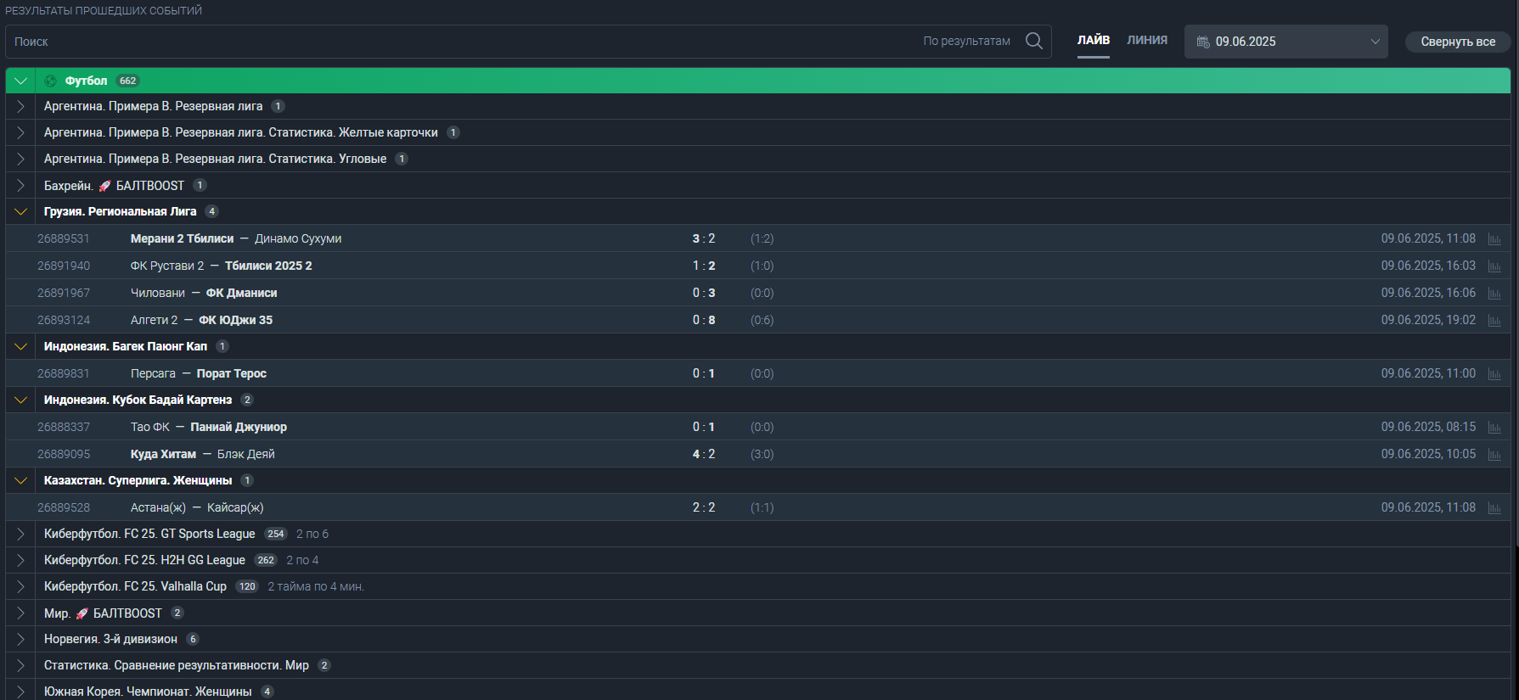This screenshot has height=700, width=1519.
Task: Click the football icon in Футбол header
Action: click(50, 81)
